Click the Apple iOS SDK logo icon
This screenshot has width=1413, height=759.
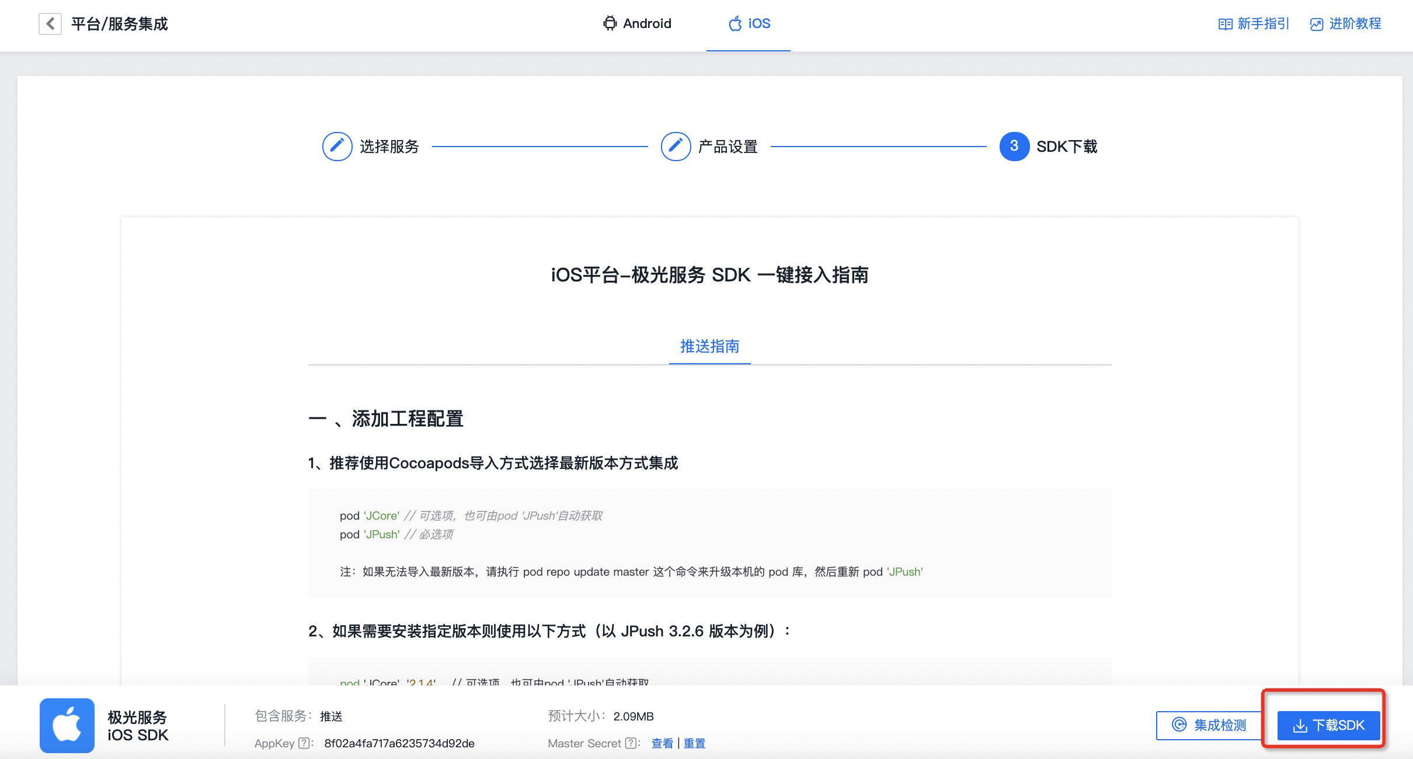[x=67, y=725]
